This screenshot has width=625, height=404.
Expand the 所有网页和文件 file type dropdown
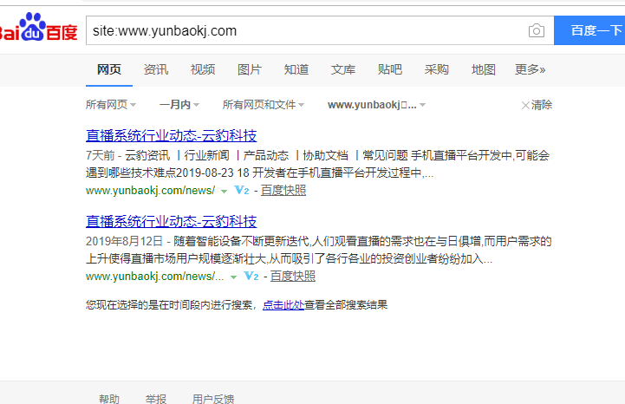click(x=264, y=105)
